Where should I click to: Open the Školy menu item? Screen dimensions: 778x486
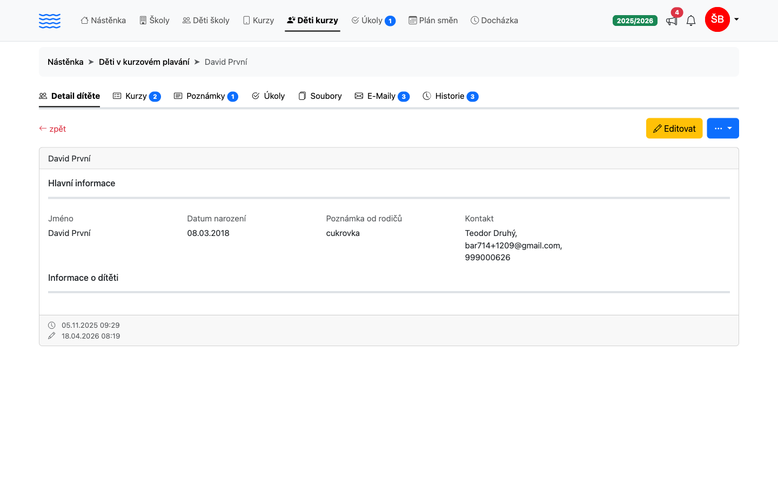click(155, 21)
